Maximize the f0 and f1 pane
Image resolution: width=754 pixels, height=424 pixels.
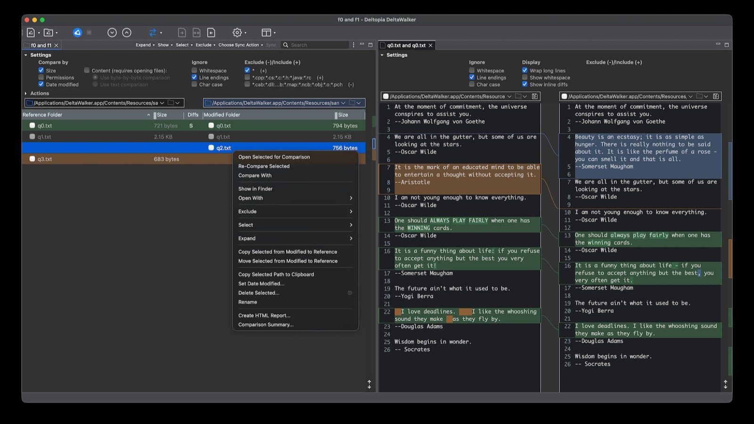tap(370, 45)
